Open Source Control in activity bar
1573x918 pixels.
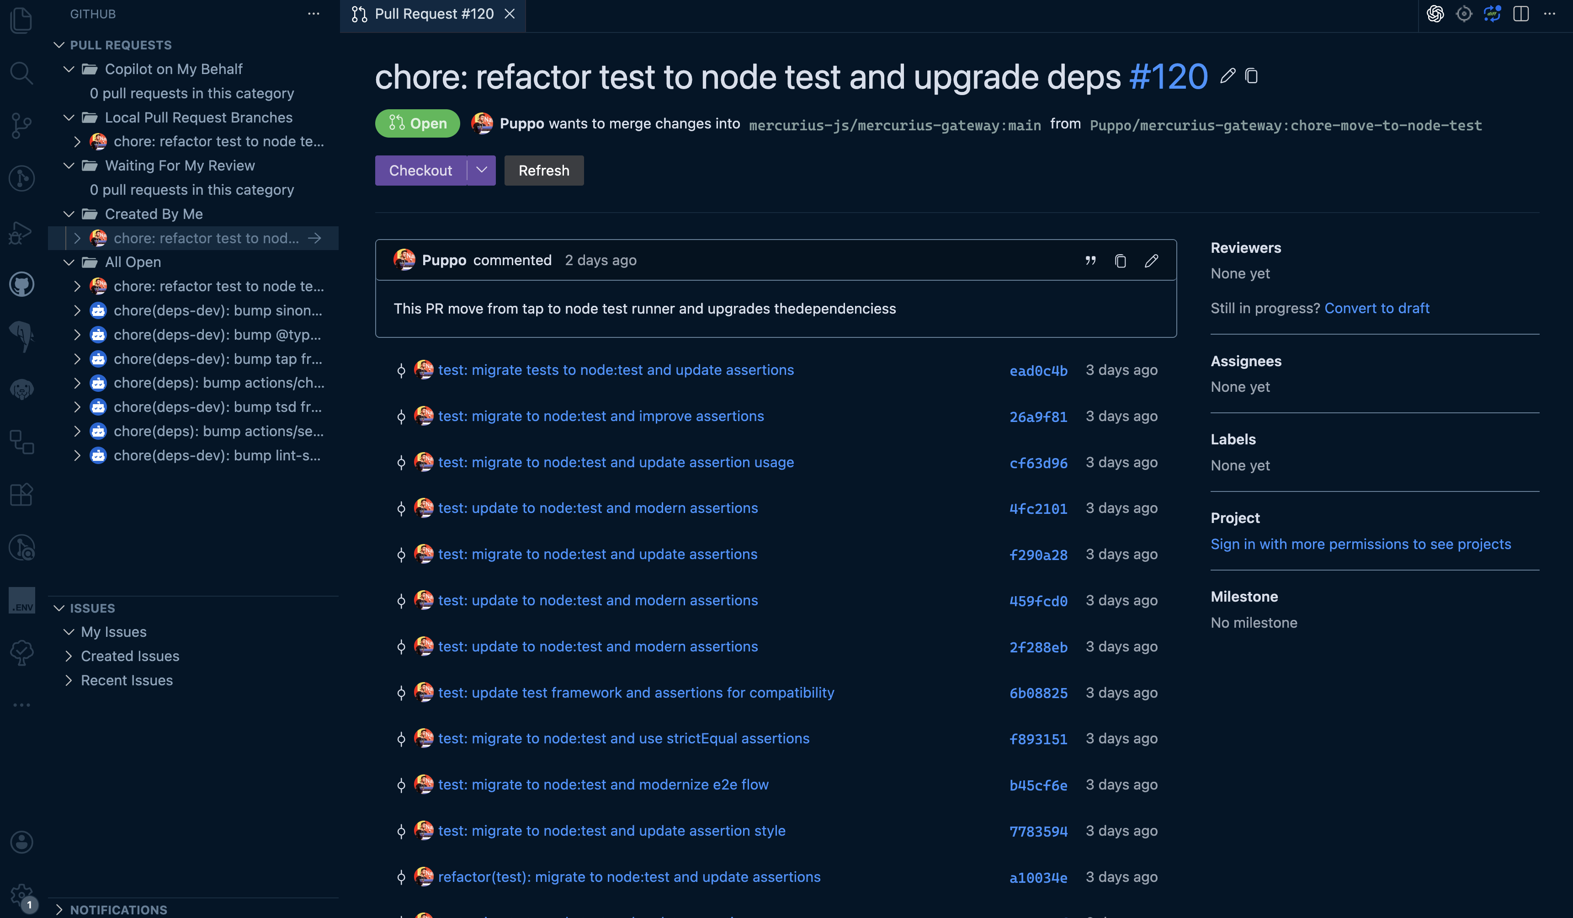[21, 126]
